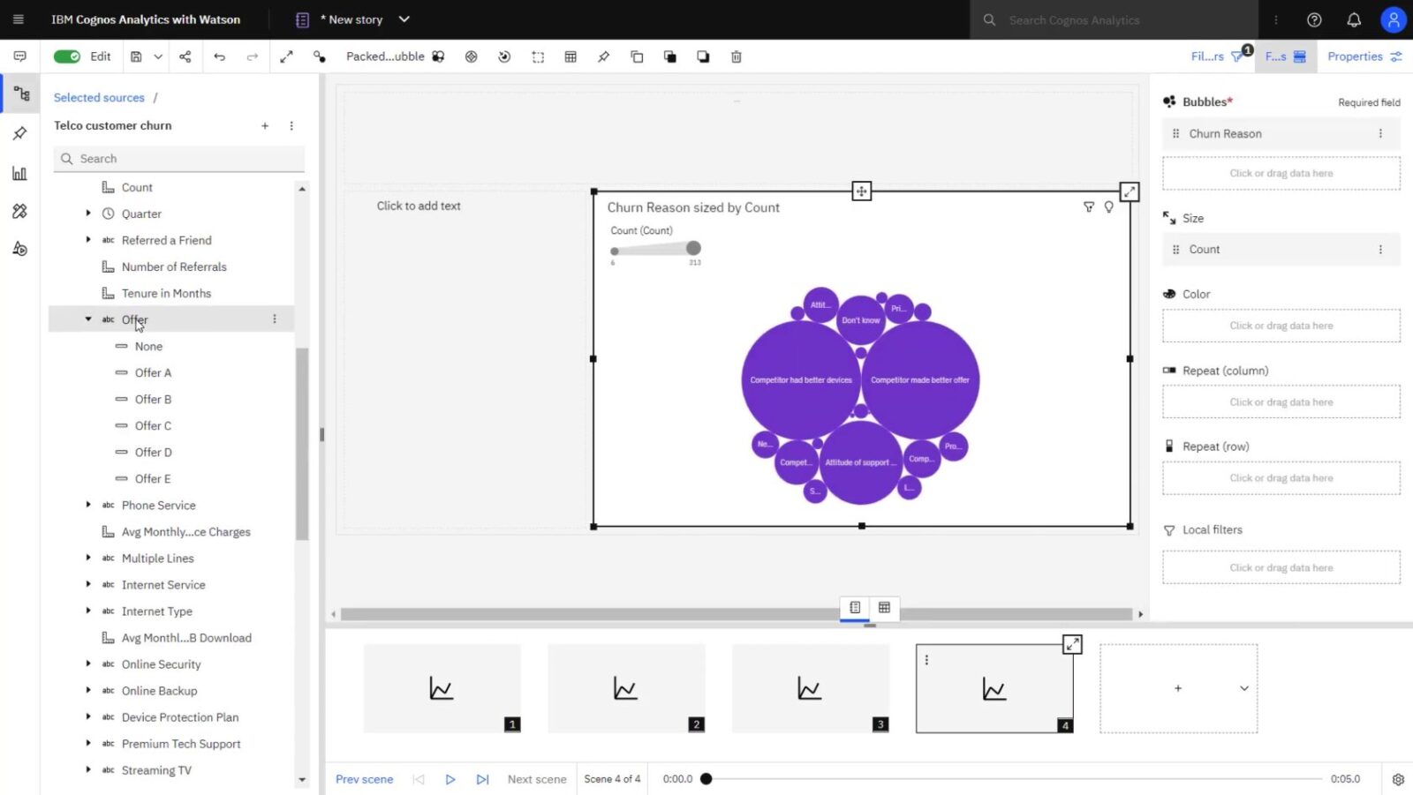
Task: Open local filter icon on the chart header
Action: pos(1089,206)
